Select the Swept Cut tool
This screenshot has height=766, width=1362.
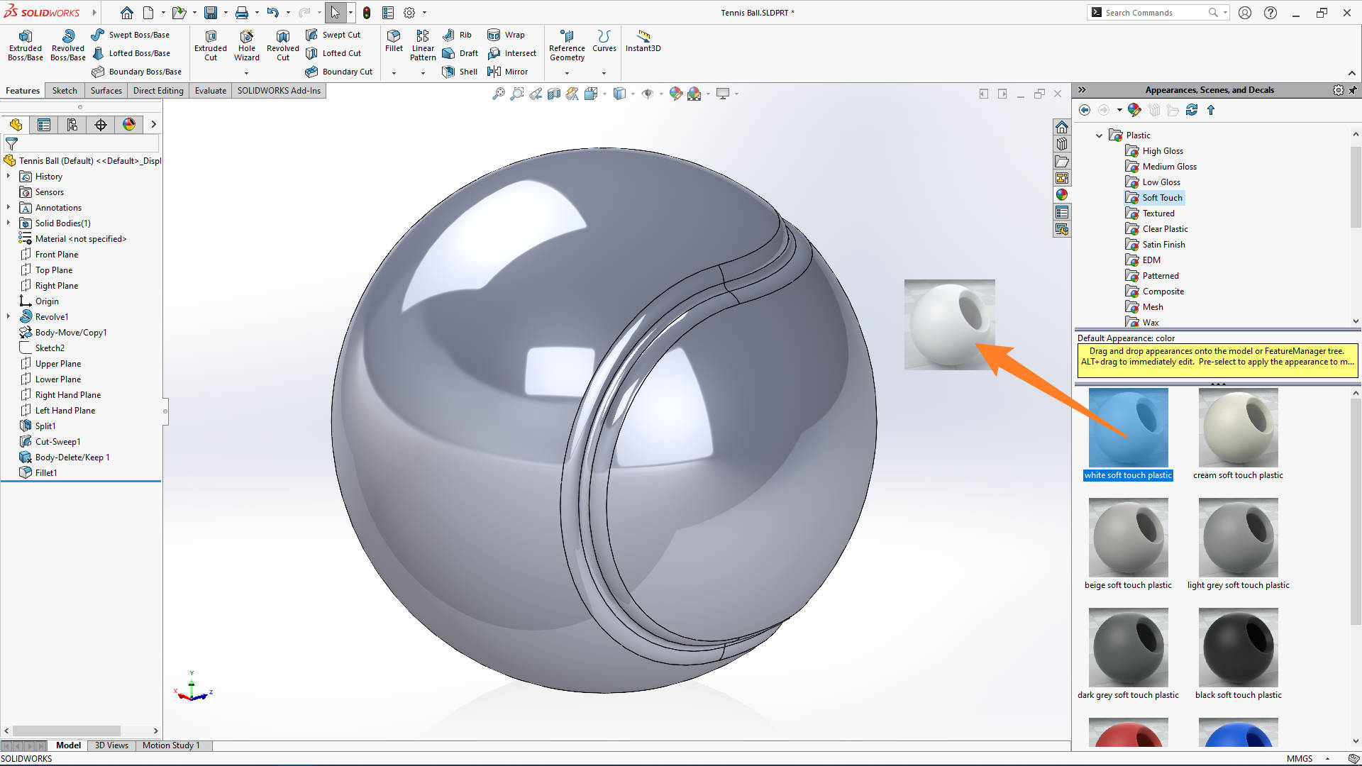(333, 34)
